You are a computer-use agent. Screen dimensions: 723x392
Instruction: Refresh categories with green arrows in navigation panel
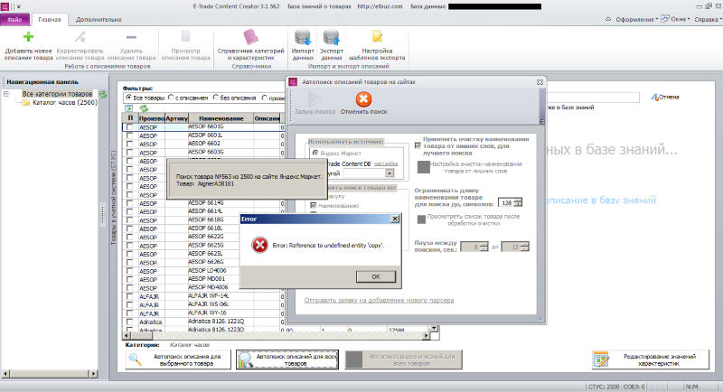pyautogui.click(x=102, y=95)
